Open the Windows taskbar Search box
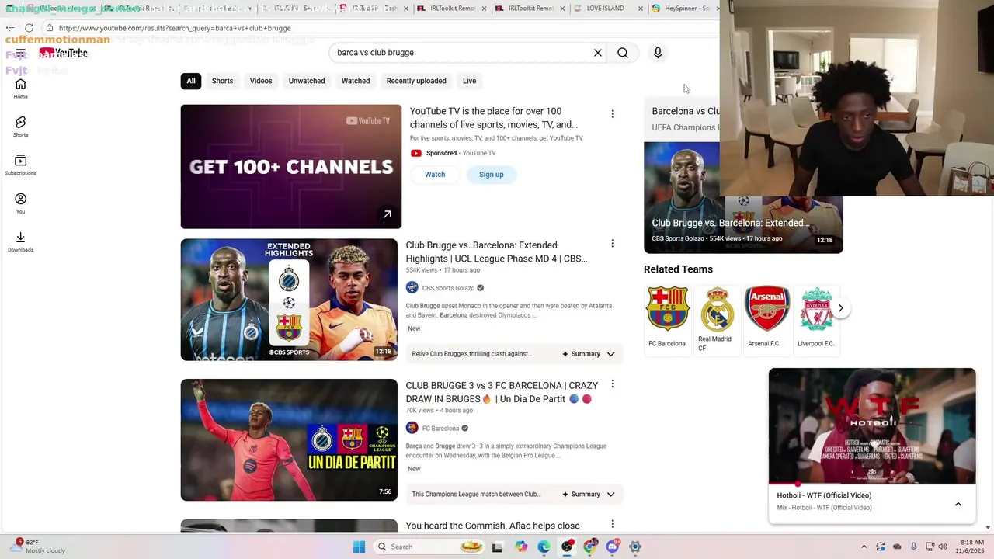This screenshot has height=559, width=994. point(429,547)
